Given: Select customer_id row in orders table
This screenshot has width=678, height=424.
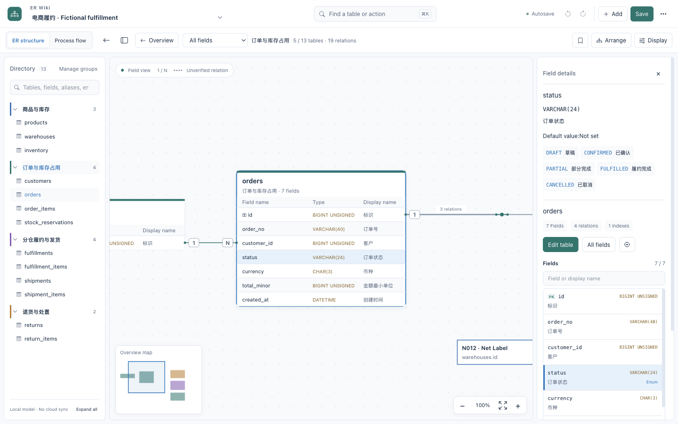Looking at the screenshot, I should tap(321, 243).
